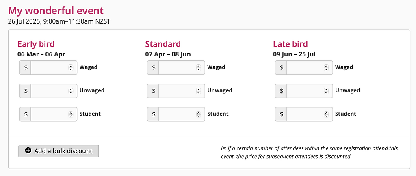The image size is (416, 176).
Task: Click the Standard Unwaged price stepper
Action: coord(198,91)
